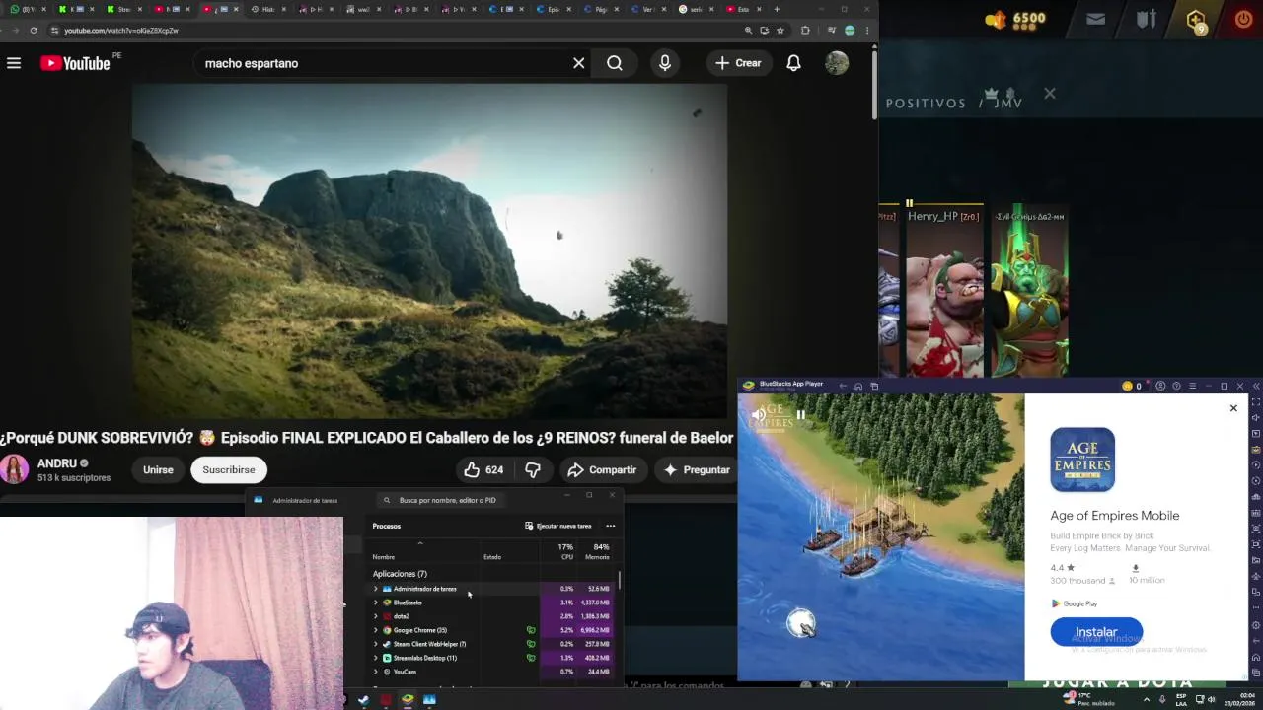Screen dimensions: 1263x710
Task: Open BlueStacks hamburger menu
Action: click(1192, 386)
